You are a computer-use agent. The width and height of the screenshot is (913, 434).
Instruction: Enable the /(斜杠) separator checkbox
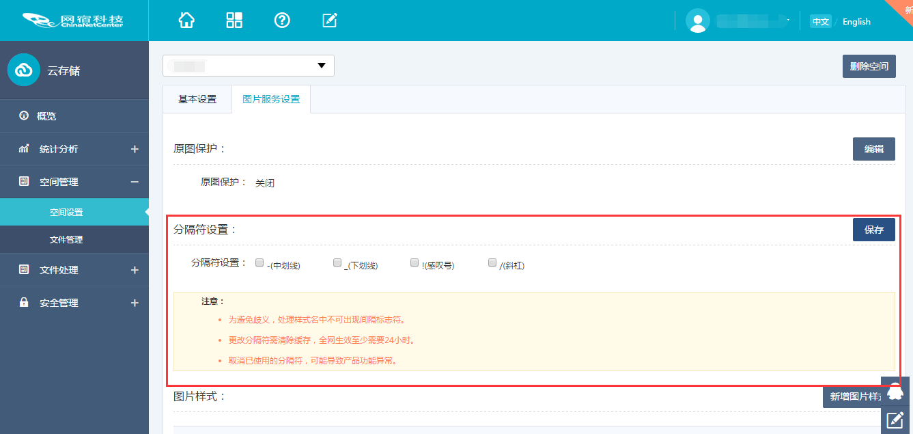click(x=492, y=262)
